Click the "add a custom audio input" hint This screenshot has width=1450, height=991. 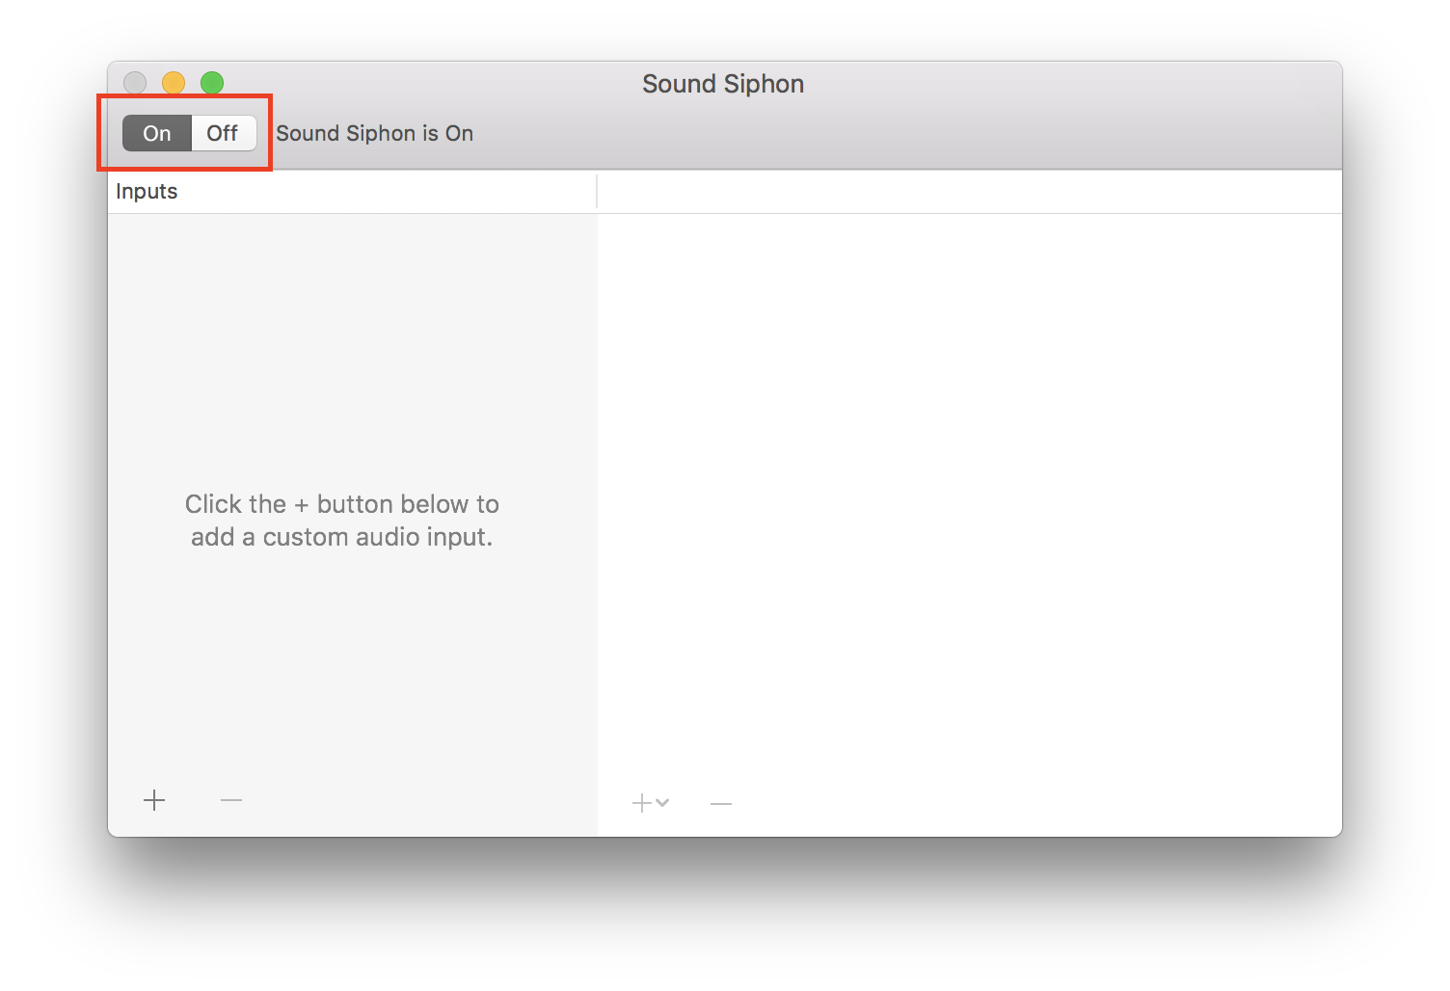(x=342, y=537)
